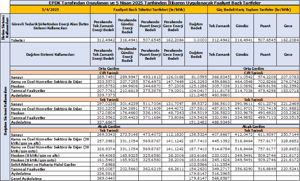300x181 pixels.
Task: Select the Puant header in the İletim row
Action: [x=265, y=25]
